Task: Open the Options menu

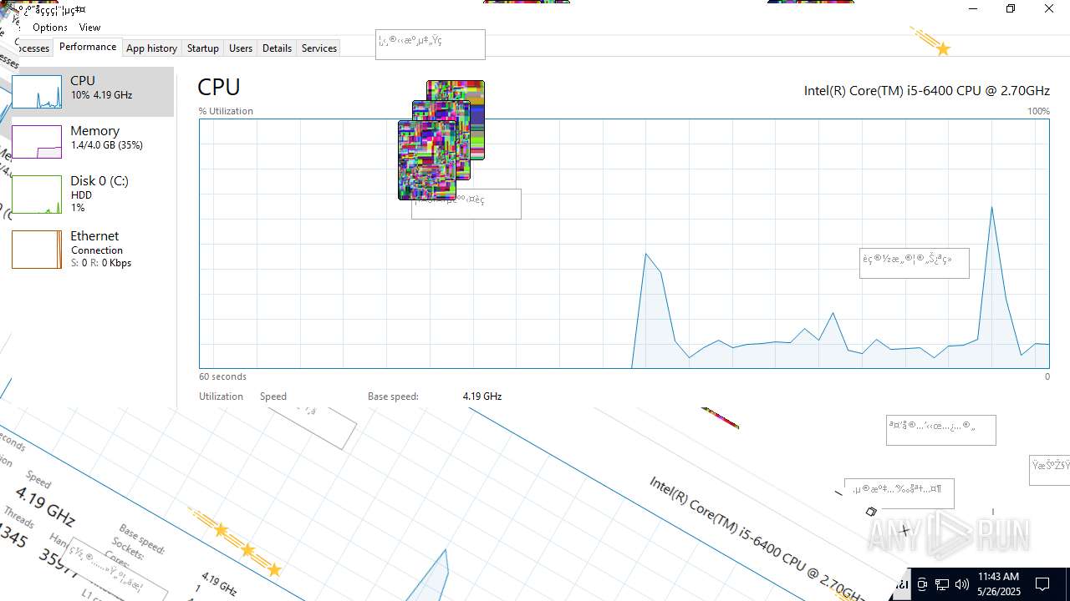Action: coord(50,28)
